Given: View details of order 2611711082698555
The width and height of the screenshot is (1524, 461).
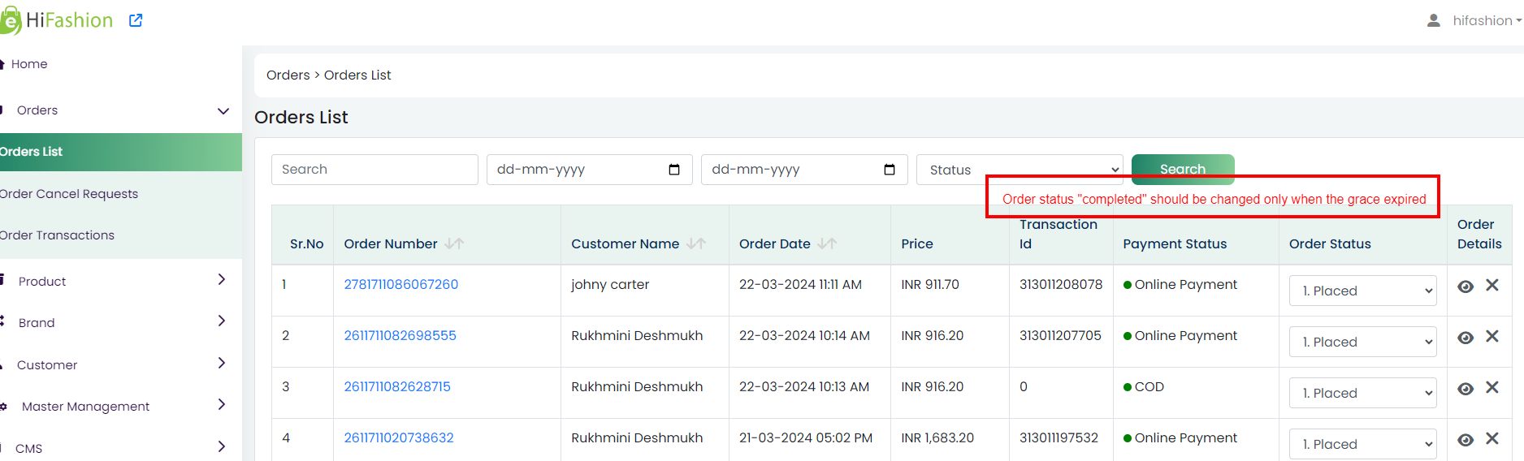Looking at the screenshot, I should tap(1466, 338).
